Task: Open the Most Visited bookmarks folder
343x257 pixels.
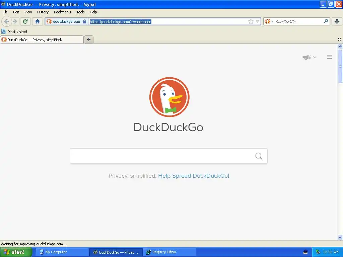Action: click(x=14, y=32)
